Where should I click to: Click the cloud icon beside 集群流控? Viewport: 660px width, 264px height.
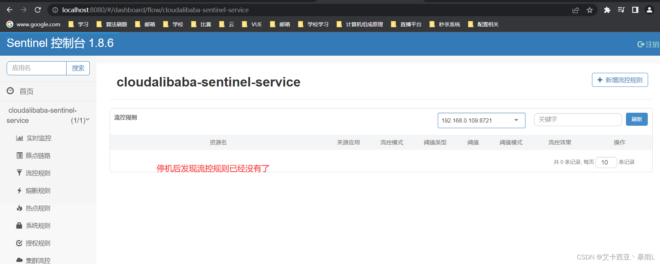tap(19, 260)
